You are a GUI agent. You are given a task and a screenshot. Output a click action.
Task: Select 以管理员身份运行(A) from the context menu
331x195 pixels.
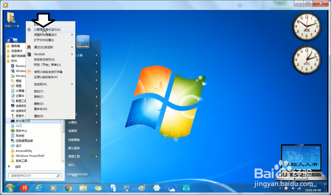[x=50, y=29]
